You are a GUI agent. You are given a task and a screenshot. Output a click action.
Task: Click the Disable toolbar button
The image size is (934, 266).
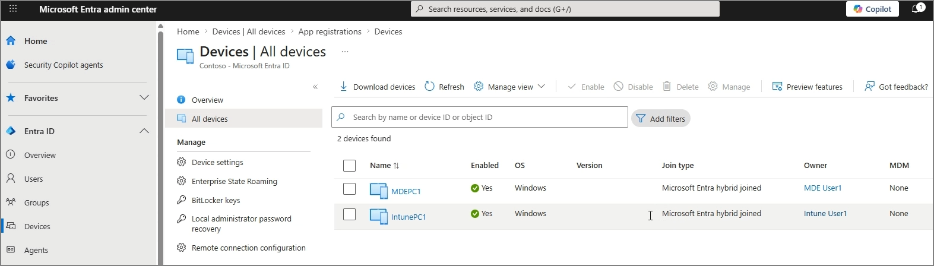(x=633, y=87)
